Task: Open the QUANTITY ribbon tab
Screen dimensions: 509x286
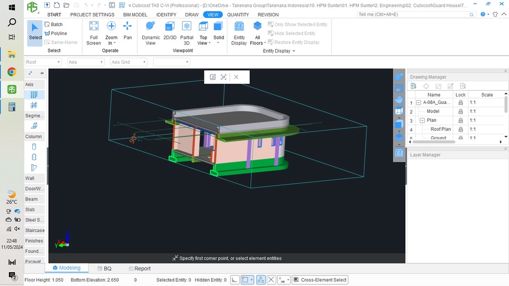Action: pos(238,15)
